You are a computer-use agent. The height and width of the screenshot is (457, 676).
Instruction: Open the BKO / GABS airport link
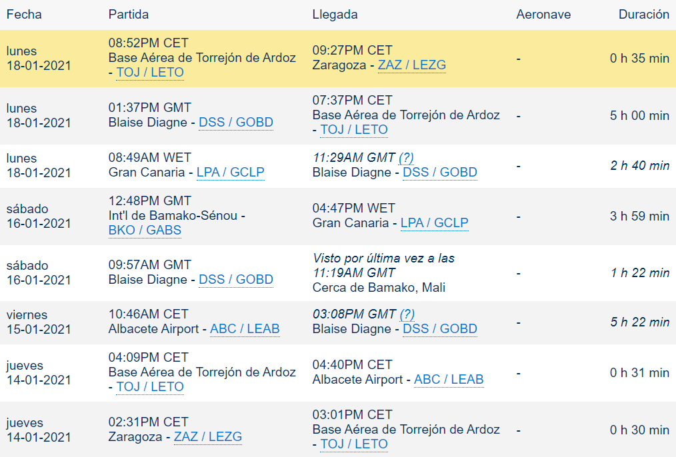(145, 230)
